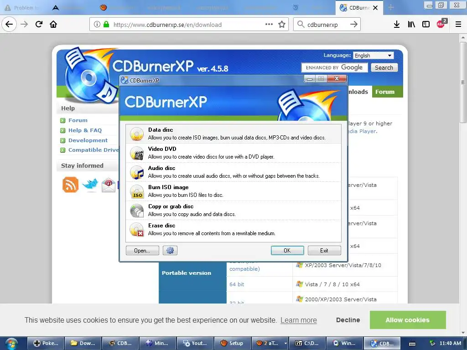View site info icon in address bar

coord(97,25)
